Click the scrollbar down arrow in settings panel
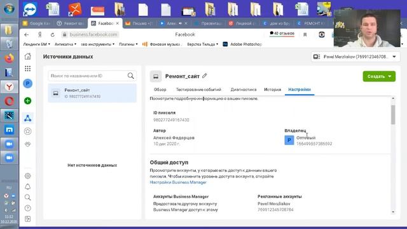Viewport: 407px width, 229px height. tap(393, 212)
